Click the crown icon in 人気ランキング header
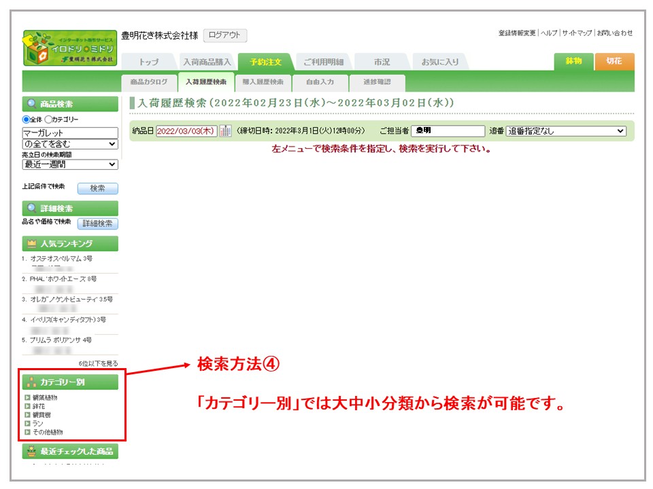This screenshot has width=653, height=489. (32, 244)
